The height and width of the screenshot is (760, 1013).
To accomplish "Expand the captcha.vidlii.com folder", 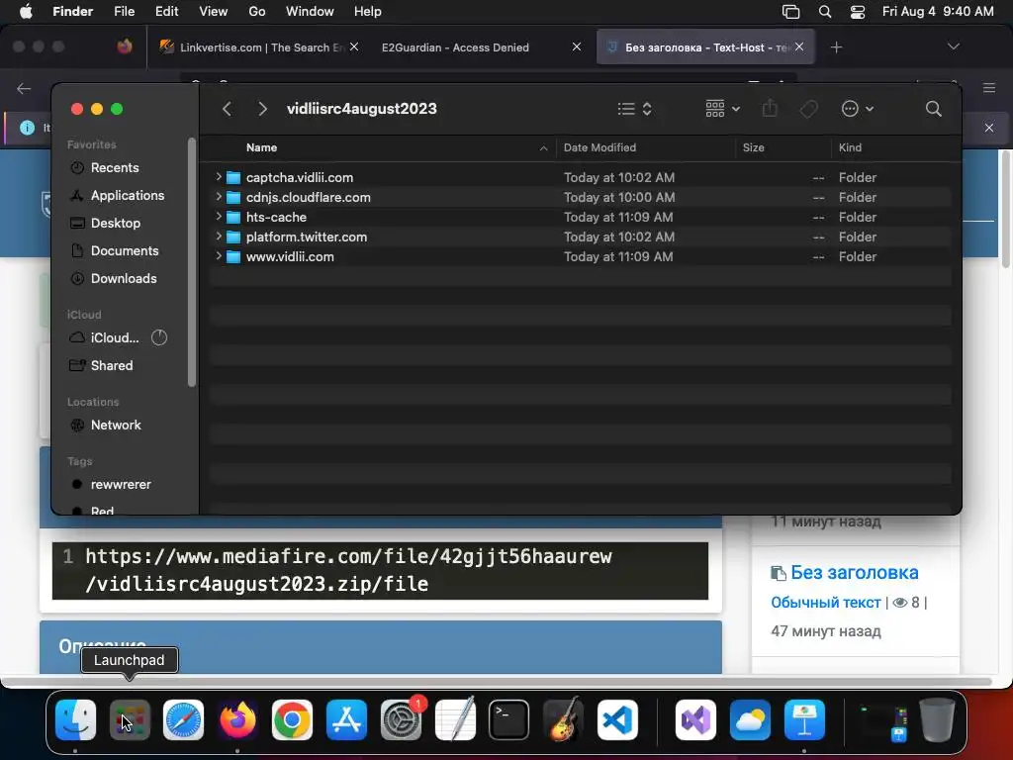I will tap(219, 176).
